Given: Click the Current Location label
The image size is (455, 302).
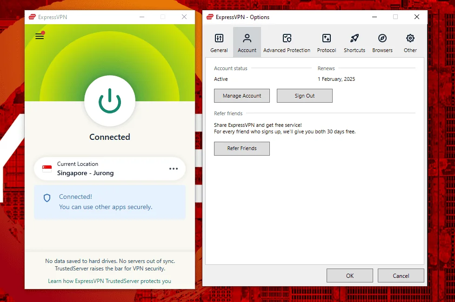Looking at the screenshot, I should point(78,164).
